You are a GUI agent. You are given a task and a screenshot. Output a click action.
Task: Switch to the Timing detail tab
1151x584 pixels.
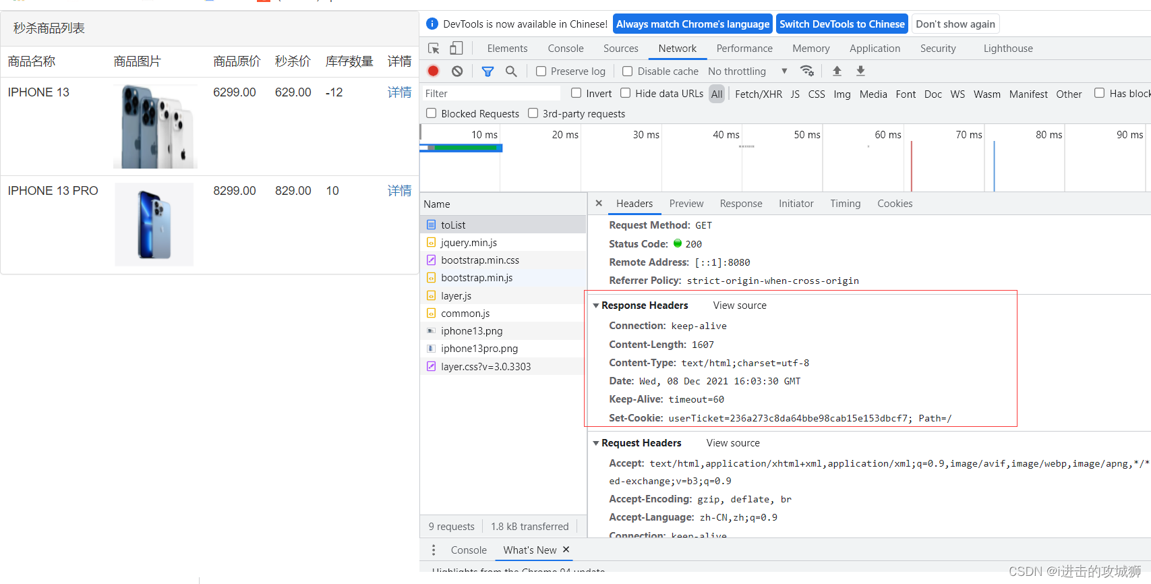(x=846, y=204)
